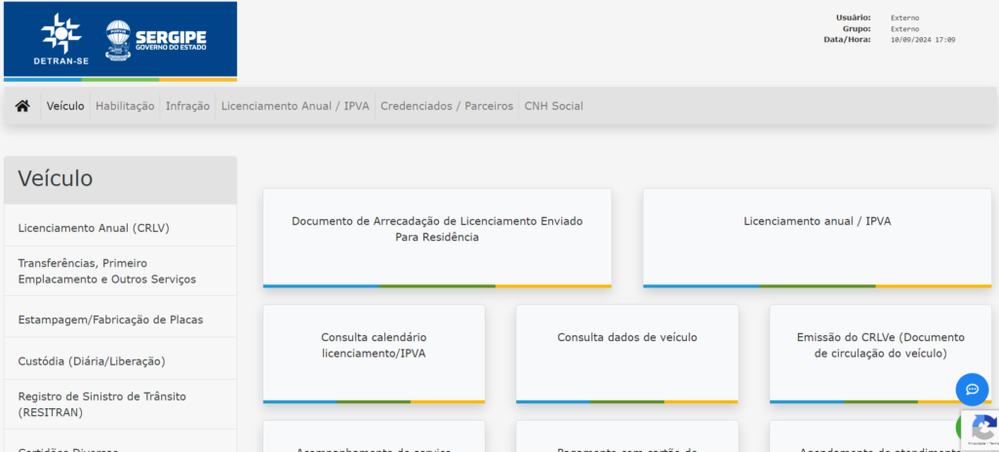999x452 pixels.
Task: Click the home icon in navigation bar
Action: tap(22, 106)
